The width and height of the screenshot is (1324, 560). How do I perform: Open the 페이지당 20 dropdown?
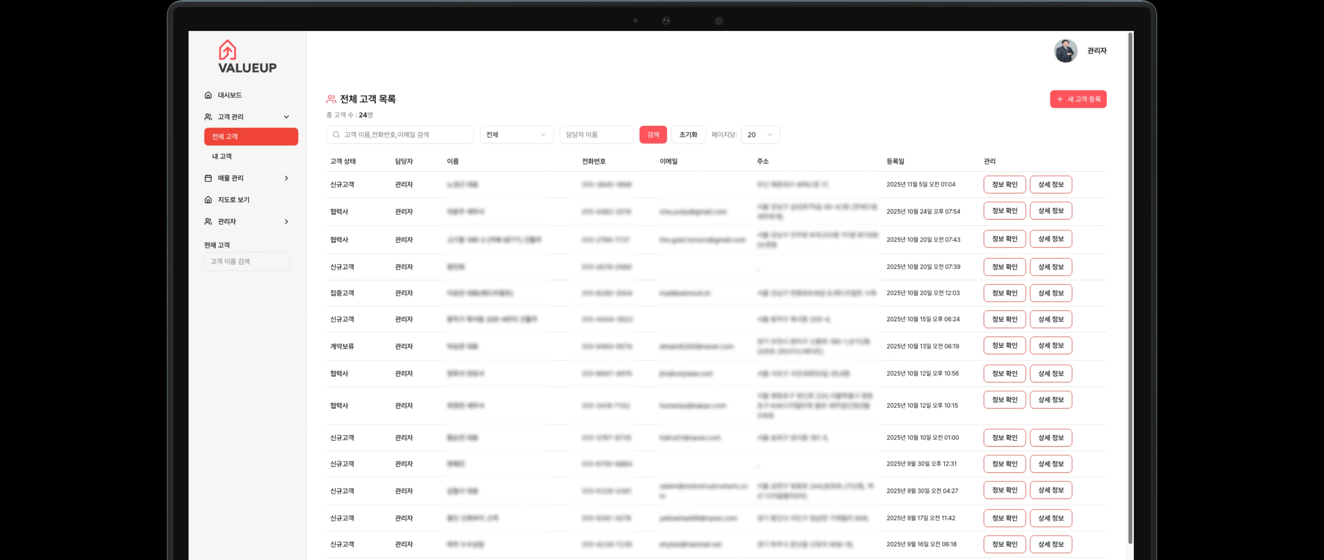pyautogui.click(x=760, y=134)
